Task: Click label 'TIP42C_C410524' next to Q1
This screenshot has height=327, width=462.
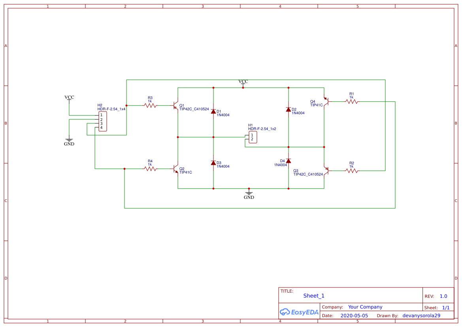Action: 194,109
